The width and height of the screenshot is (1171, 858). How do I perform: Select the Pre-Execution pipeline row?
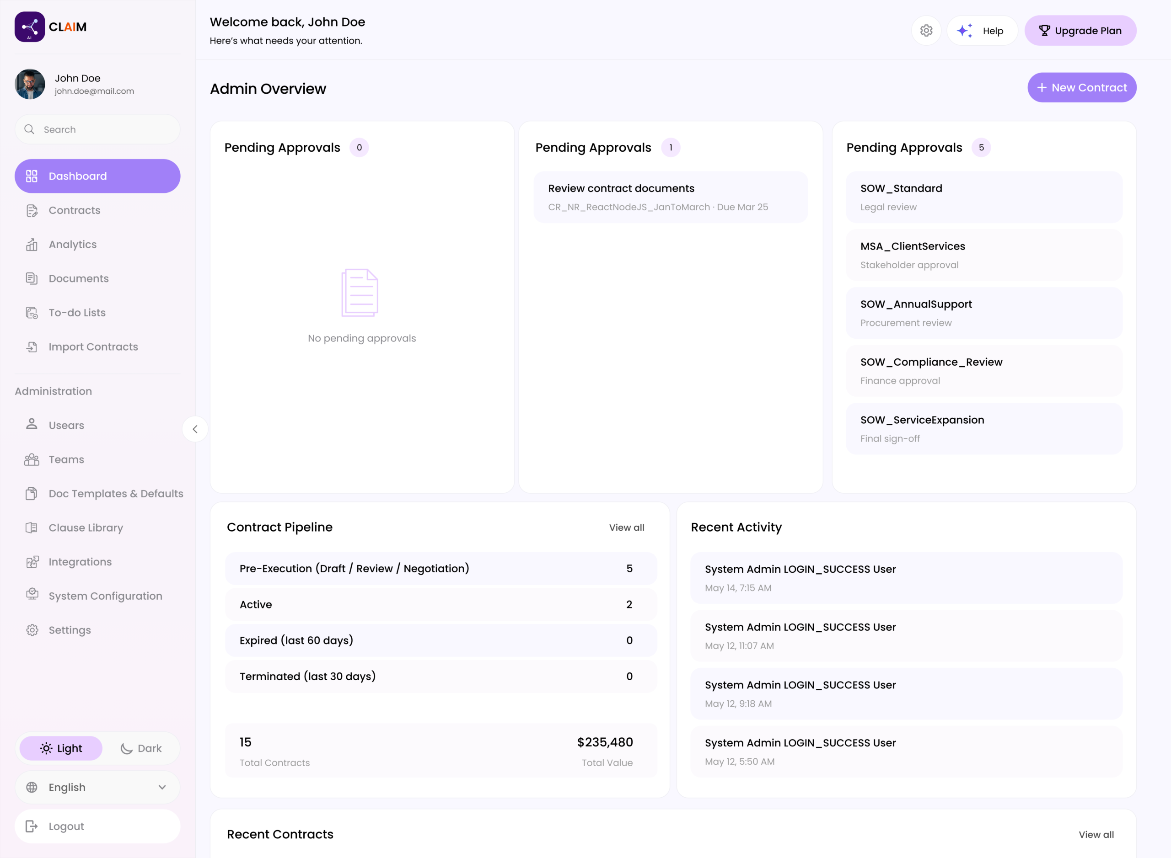point(441,569)
